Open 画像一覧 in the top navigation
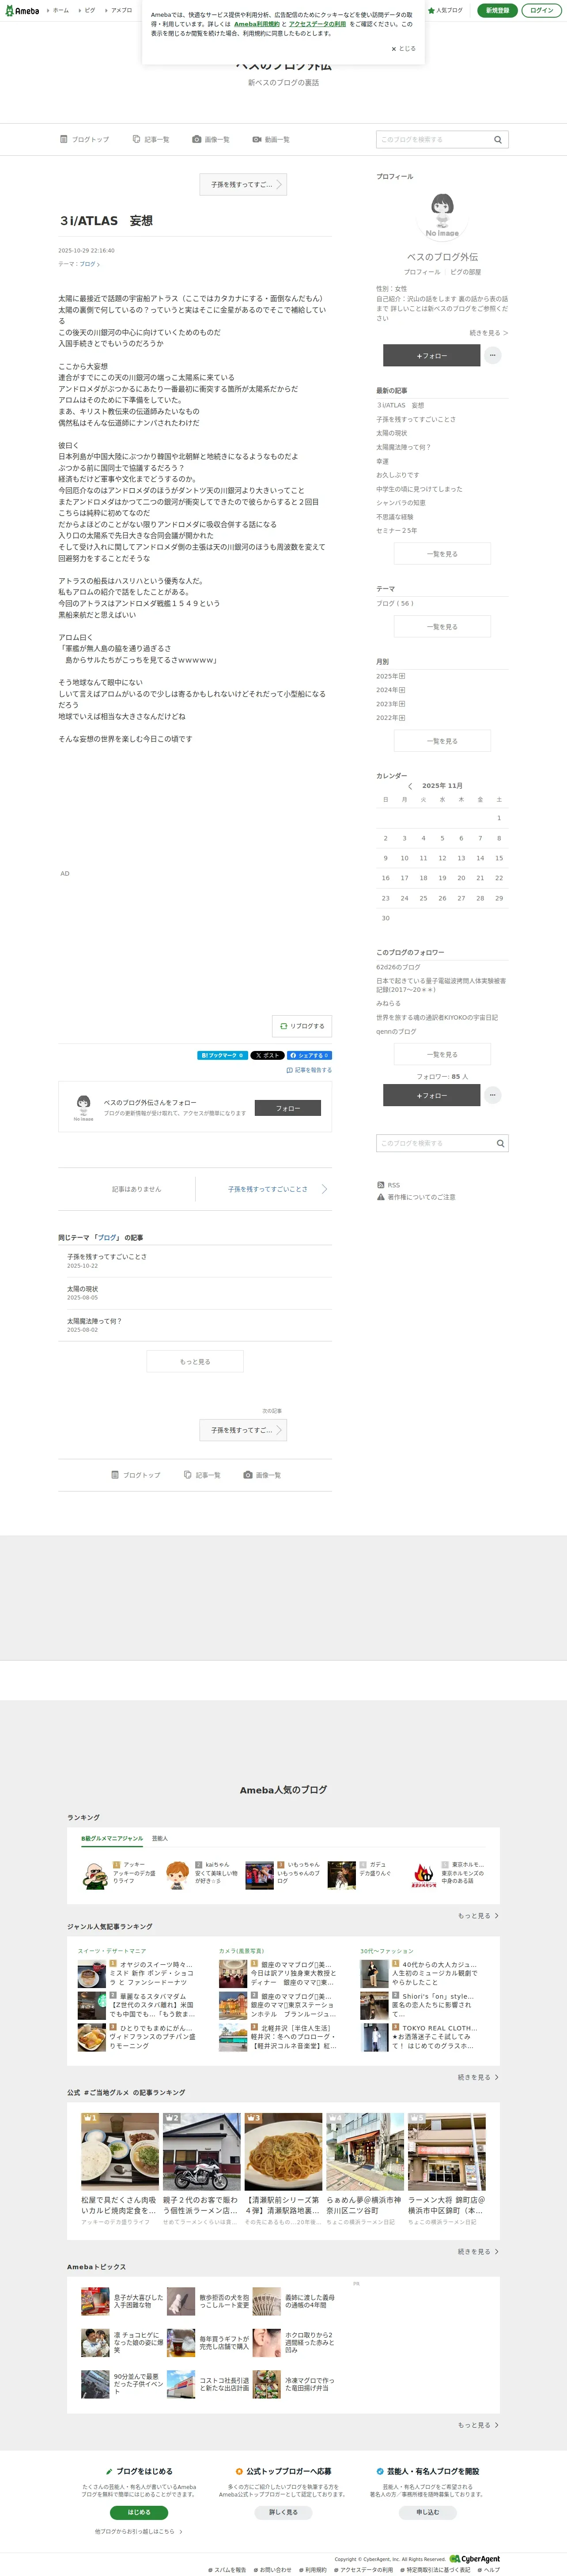Viewport: 567px width, 2576px height. tap(211, 139)
